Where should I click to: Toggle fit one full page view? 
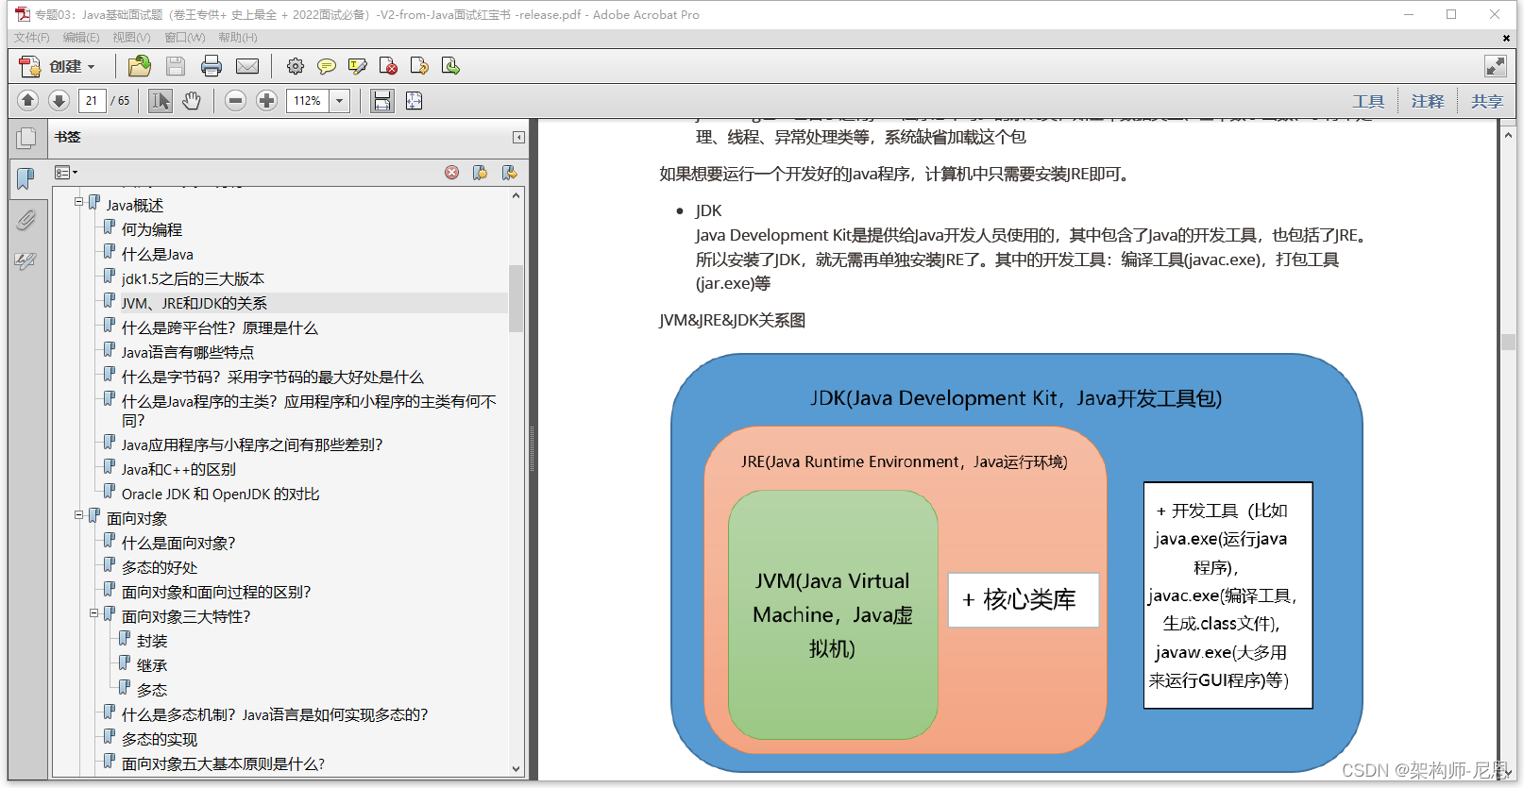pos(414,100)
